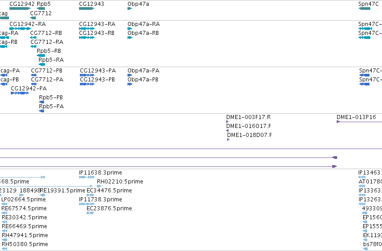382x251 pixels.
Task: Select the CG12942 gene label
Action: coord(22,4)
